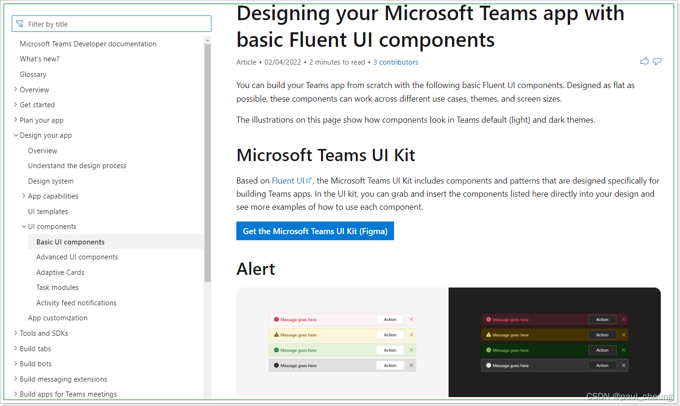Click the sidebar vertical scrollbar thumb
This screenshot has width=680, height=406.
pos(208,163)
